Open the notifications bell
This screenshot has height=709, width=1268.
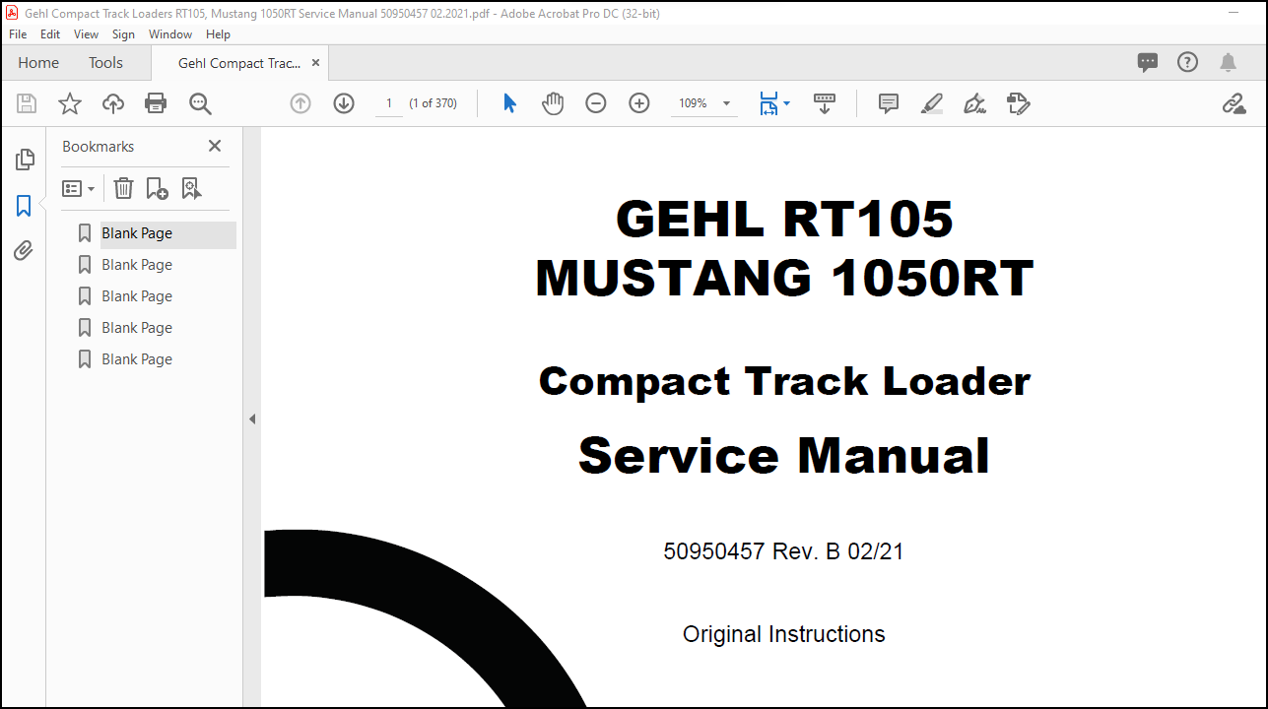pyautogui.click(x=1228, y=63)
